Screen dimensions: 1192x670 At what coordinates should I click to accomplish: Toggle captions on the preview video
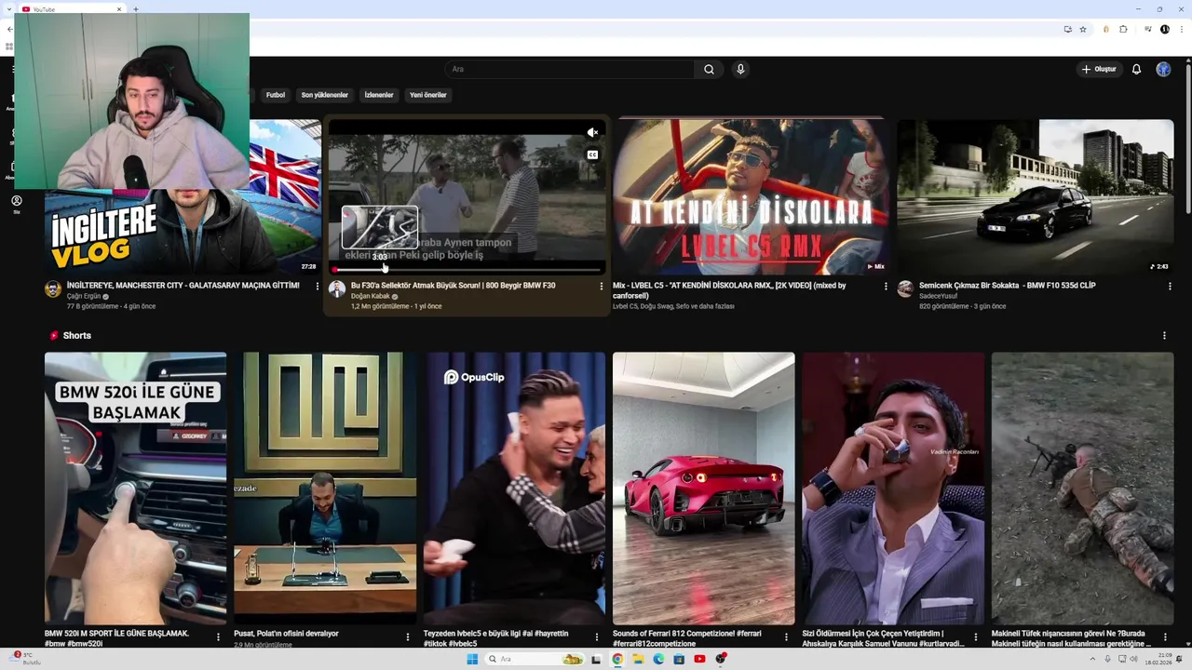592,154
